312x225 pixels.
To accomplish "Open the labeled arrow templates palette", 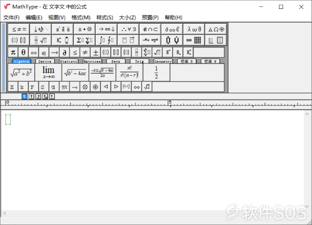I will 151,40.
